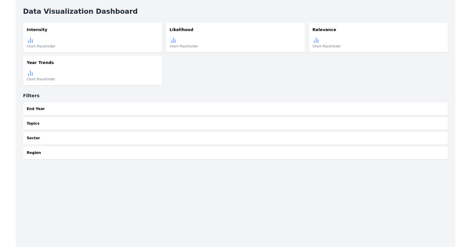This screenshot has width=471, height=247.
Task: Click the bar chart icon on Relevance card
Action: tap(316, 40)
